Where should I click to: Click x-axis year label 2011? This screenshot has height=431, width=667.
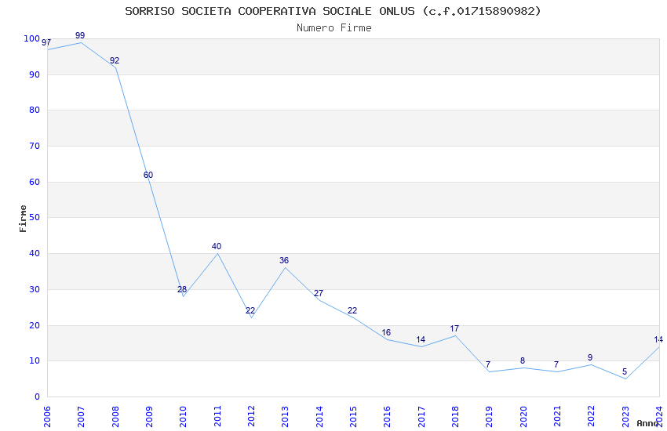coord(217,416)
